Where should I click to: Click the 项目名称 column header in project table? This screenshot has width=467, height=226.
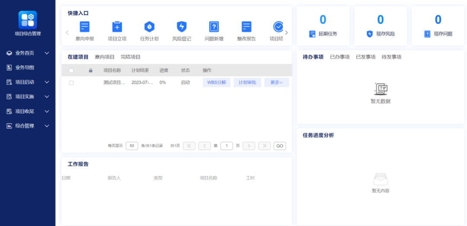[112, 70]
